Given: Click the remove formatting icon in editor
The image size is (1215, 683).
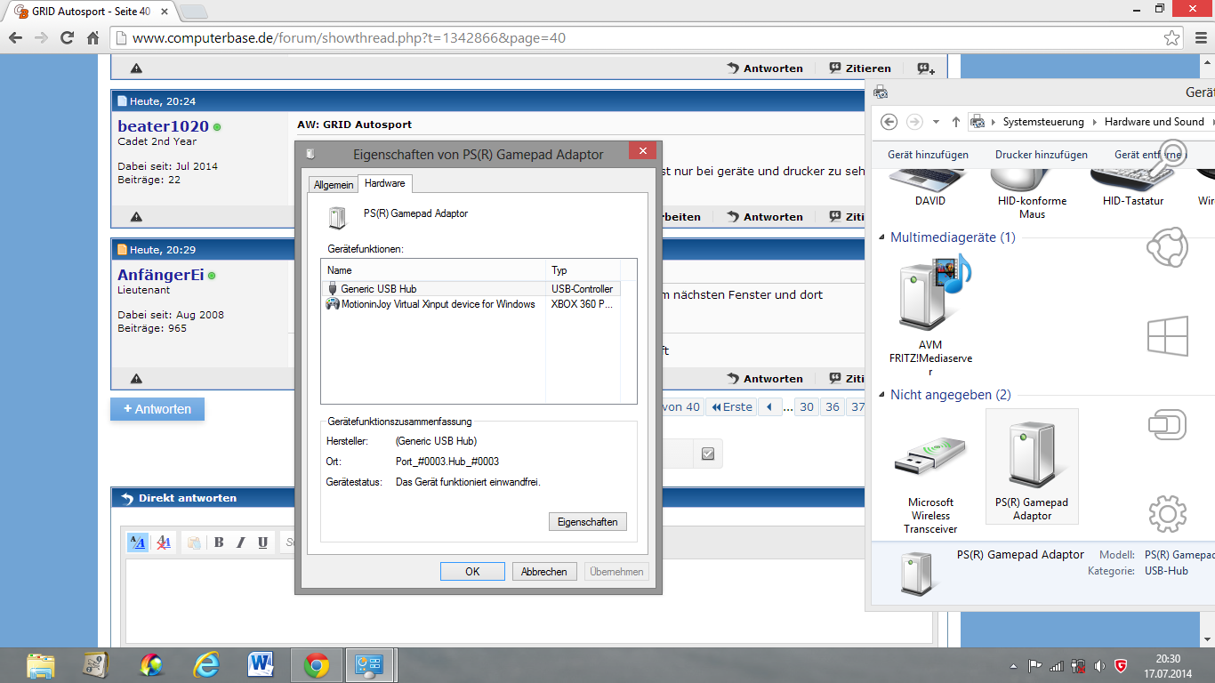Looking at the screenshot, I should (x=164, y=542).
